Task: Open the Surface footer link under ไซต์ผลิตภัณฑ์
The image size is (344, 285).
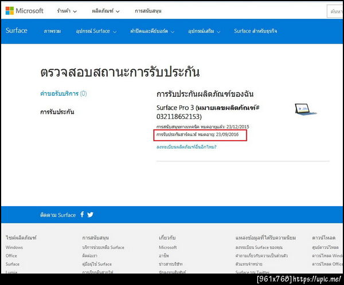Action: [13, 264]
